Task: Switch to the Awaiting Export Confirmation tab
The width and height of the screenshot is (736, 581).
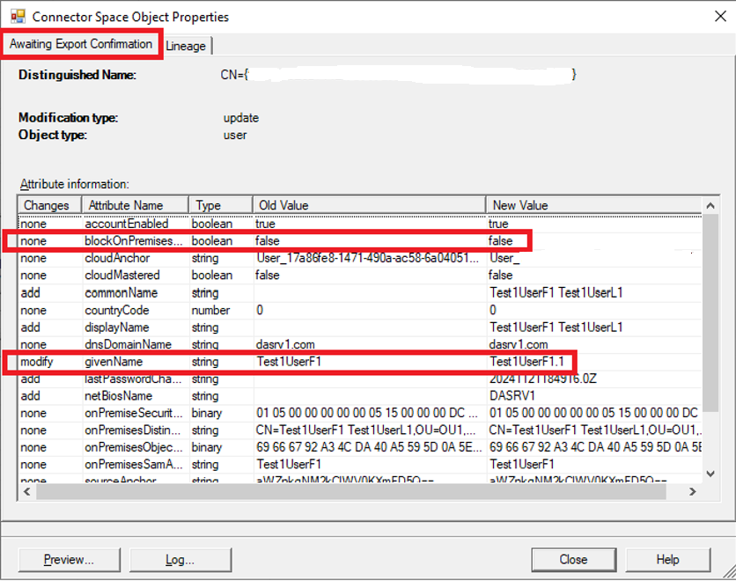Action: click(81, 44)
